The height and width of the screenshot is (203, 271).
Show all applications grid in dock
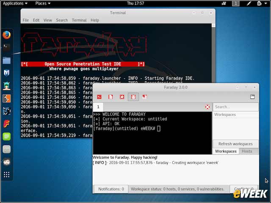pos(7,175)
